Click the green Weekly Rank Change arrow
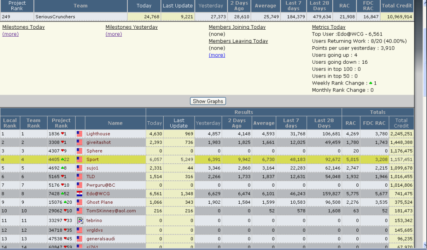 tap(371, 83)
